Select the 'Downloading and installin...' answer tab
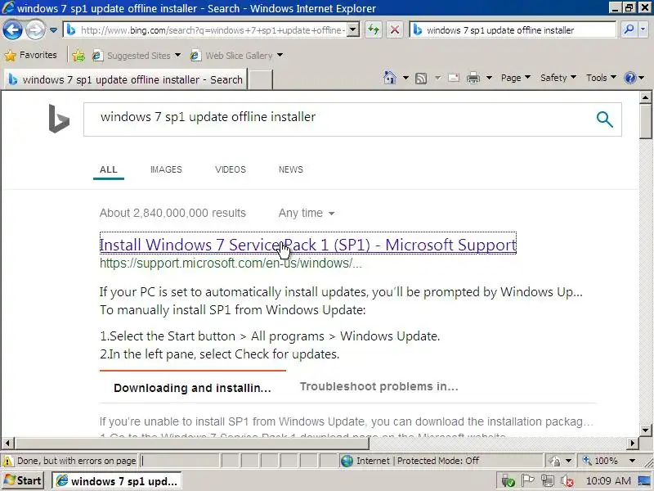654x491 pixels. (x=192, y=388)
